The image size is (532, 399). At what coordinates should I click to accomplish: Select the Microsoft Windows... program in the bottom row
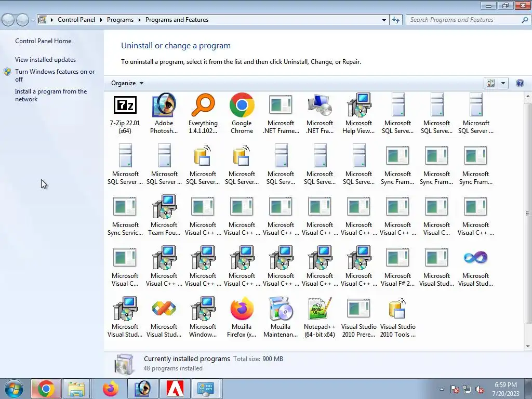point(203,317)
